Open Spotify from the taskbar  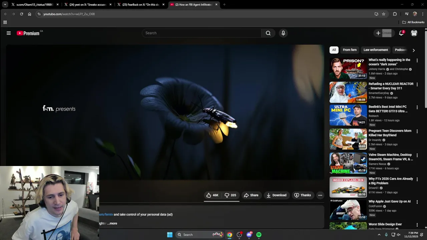click(259, 235)
